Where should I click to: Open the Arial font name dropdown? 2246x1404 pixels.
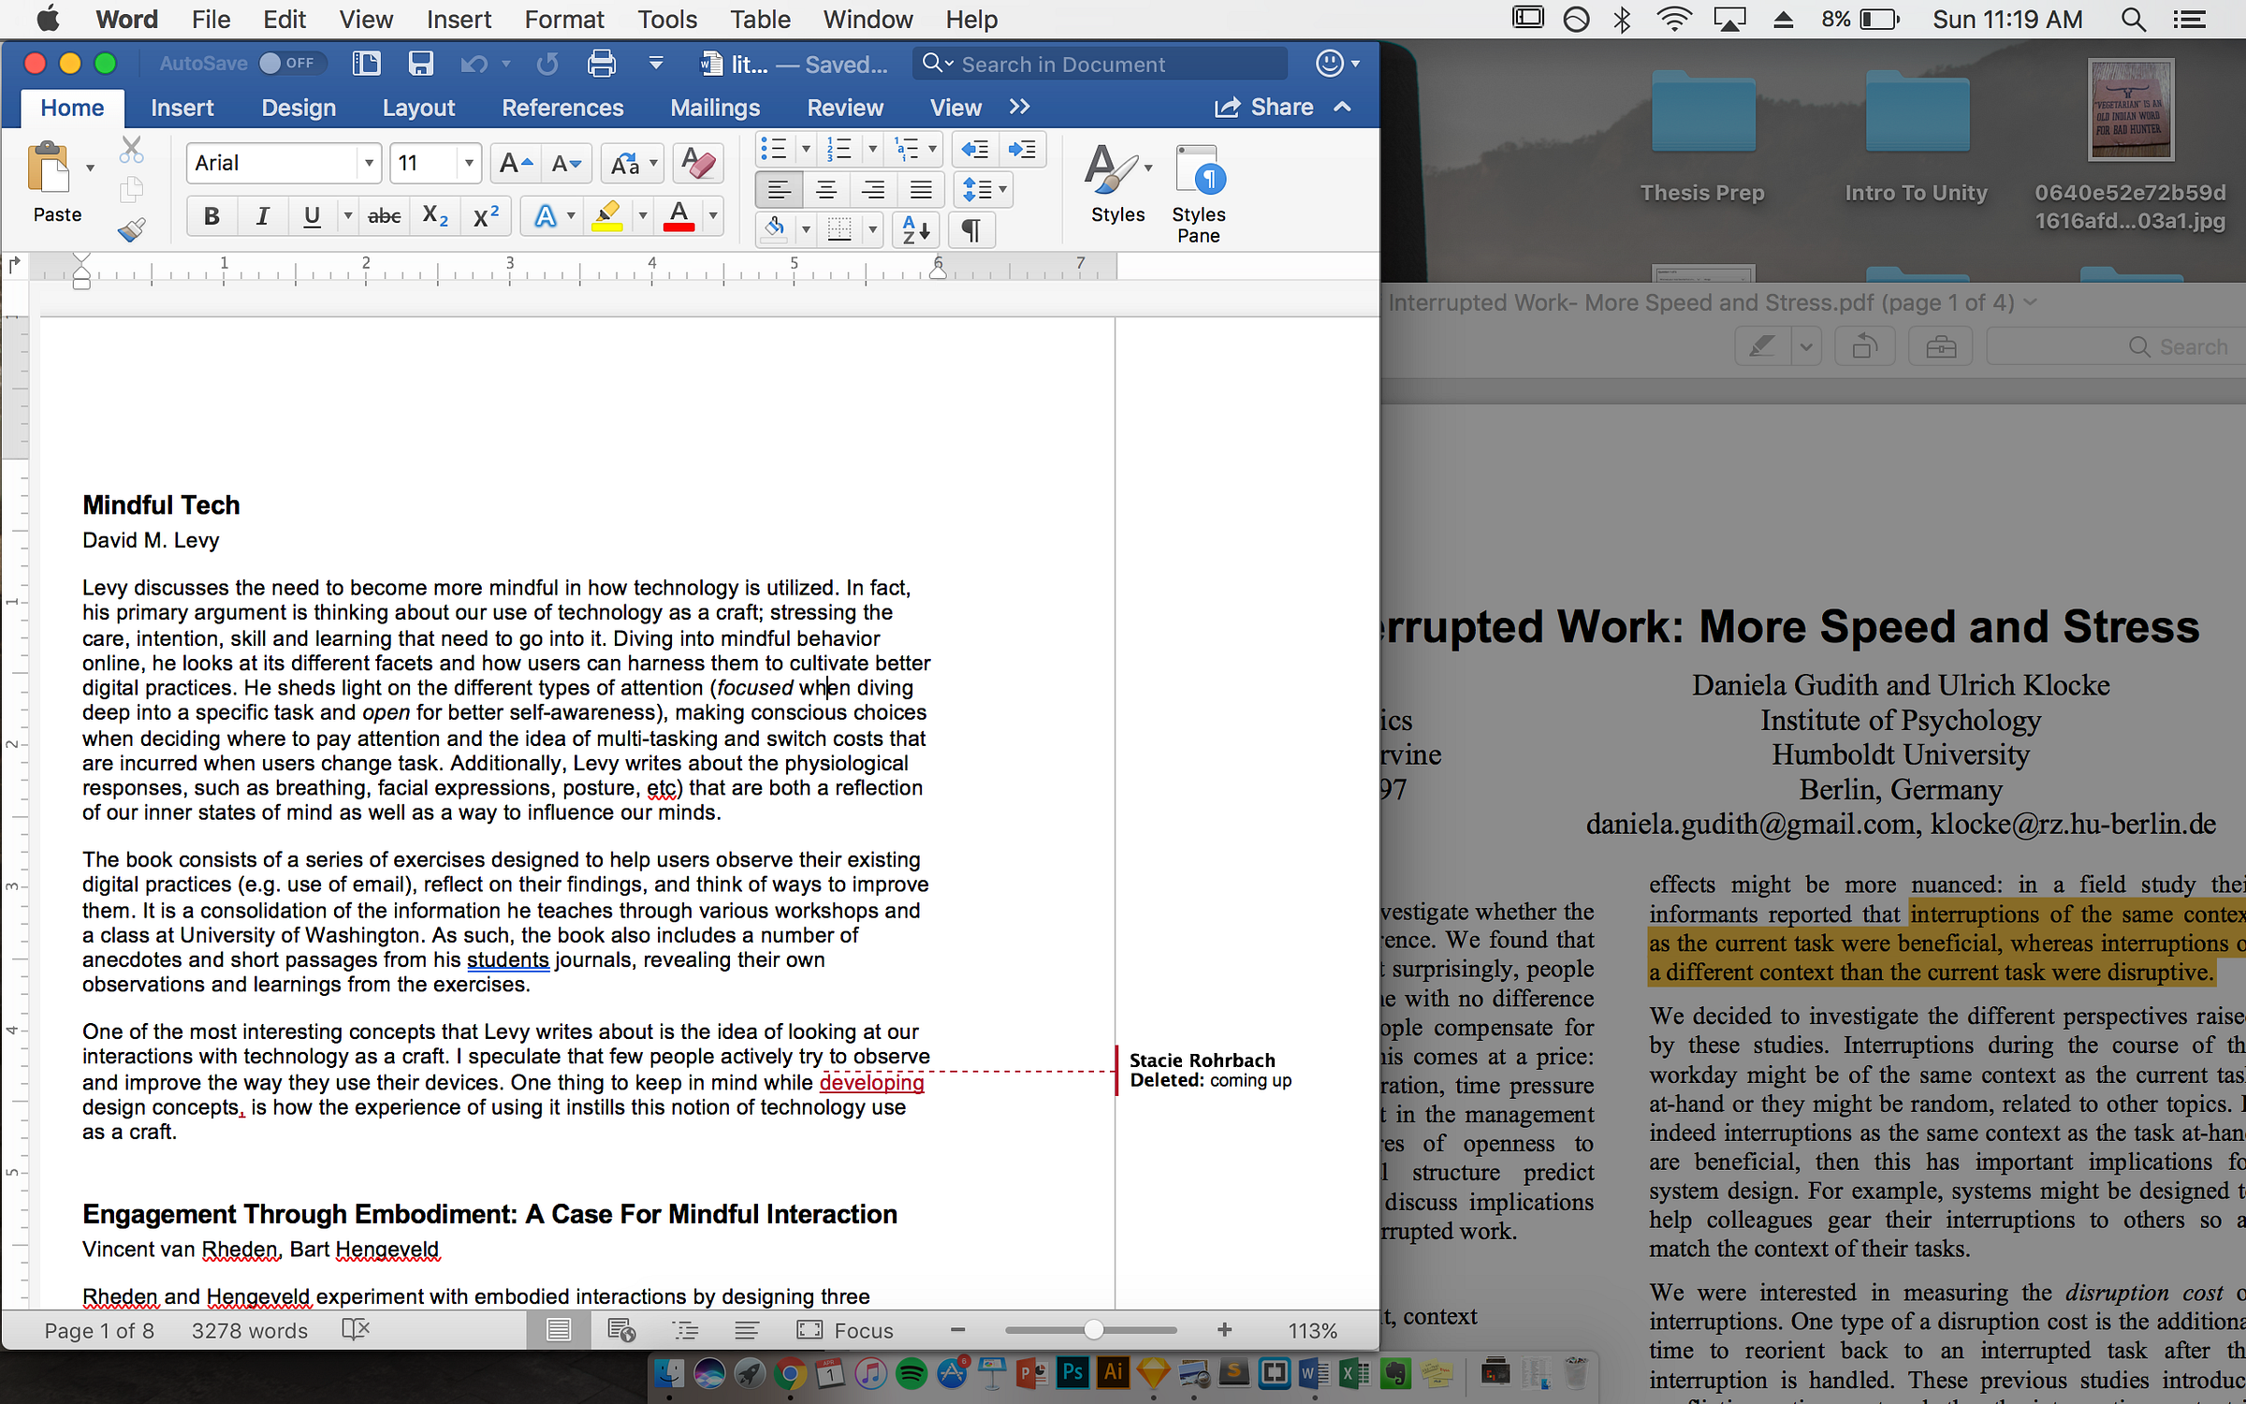pos(370,164)
